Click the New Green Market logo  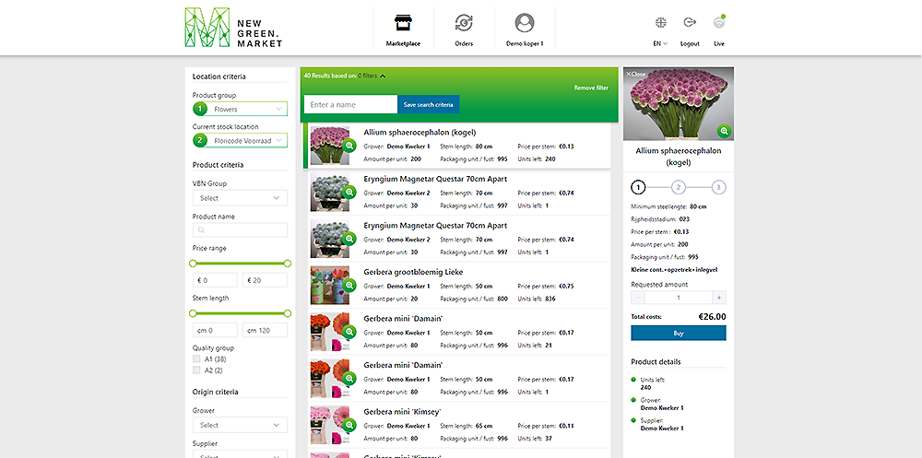233,27
